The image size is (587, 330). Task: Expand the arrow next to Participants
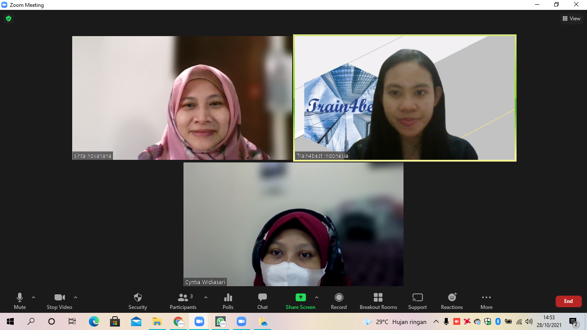(206, 297)
